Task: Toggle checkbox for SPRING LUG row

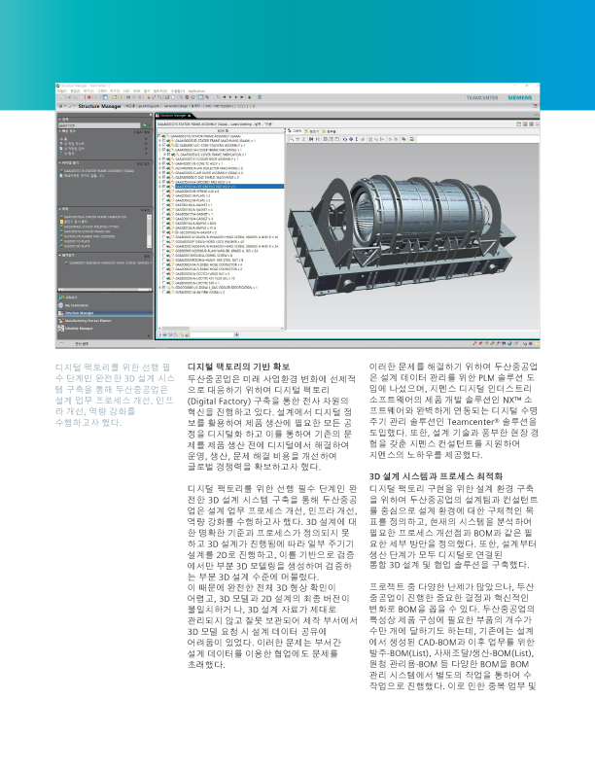Action: click(164, 191)
